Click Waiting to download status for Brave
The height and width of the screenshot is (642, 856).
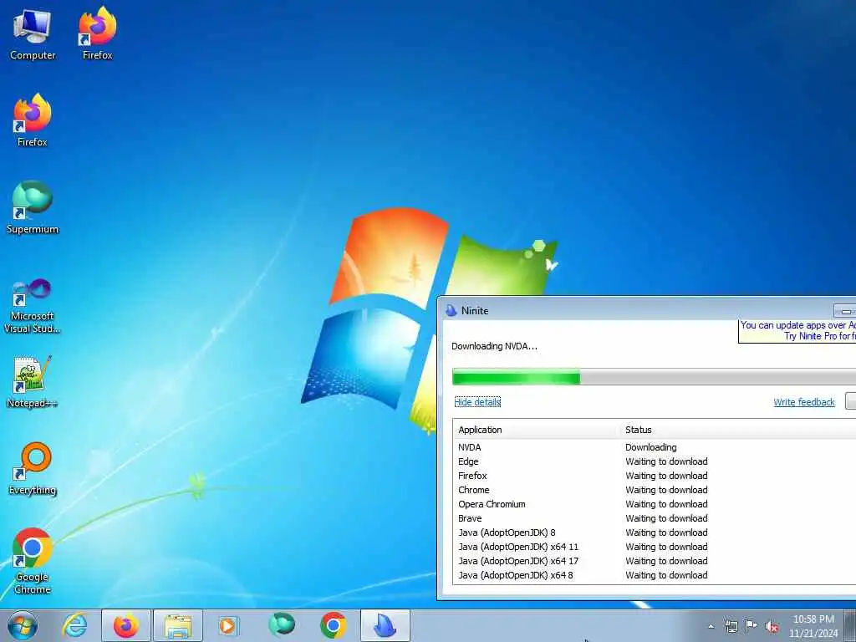point(666,518)
